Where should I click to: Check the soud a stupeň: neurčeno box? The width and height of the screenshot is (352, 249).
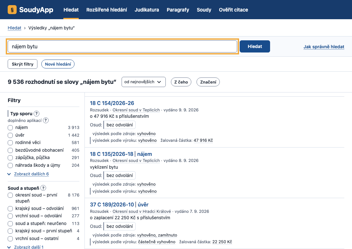point(10,224)
